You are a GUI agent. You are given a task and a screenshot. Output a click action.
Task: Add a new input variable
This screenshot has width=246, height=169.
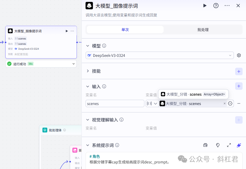239,86
